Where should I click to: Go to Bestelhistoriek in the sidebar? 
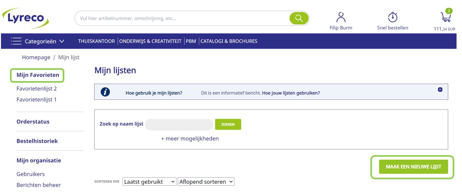pos(37,141)
